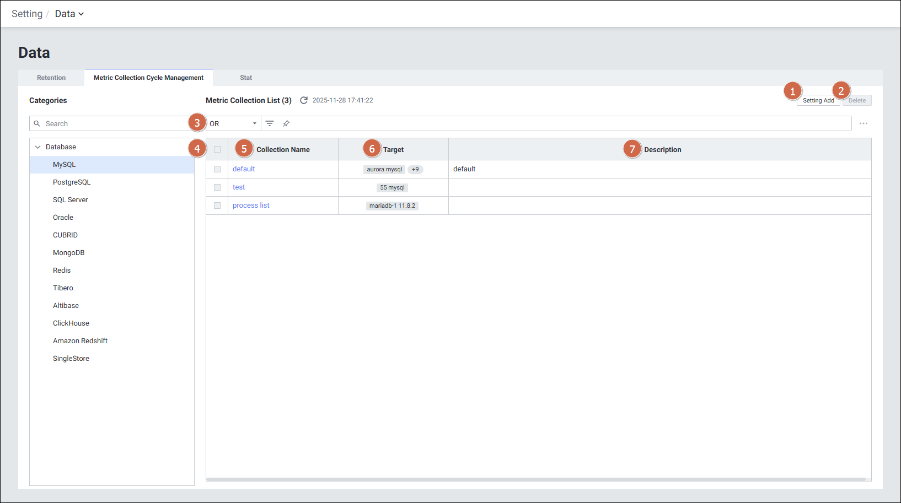Select PostgreSQL in the category tree
The image size is (901, 503).
click(x=72, y=182)
